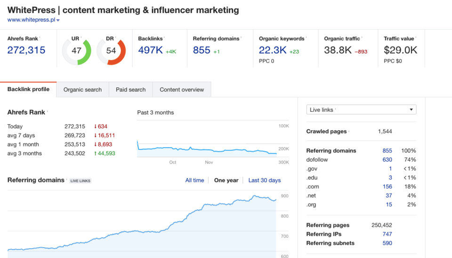Click the $29.0K traffic value

(400, 50)
